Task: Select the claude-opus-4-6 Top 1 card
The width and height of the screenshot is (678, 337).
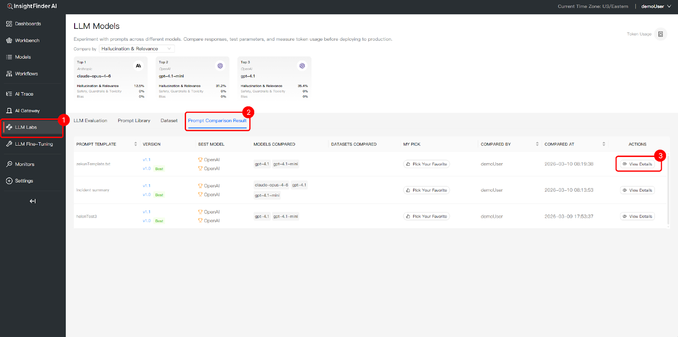Action: pos(110,78)
